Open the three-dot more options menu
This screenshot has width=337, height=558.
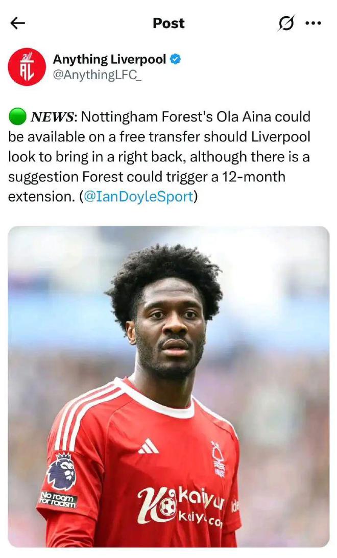313,23
